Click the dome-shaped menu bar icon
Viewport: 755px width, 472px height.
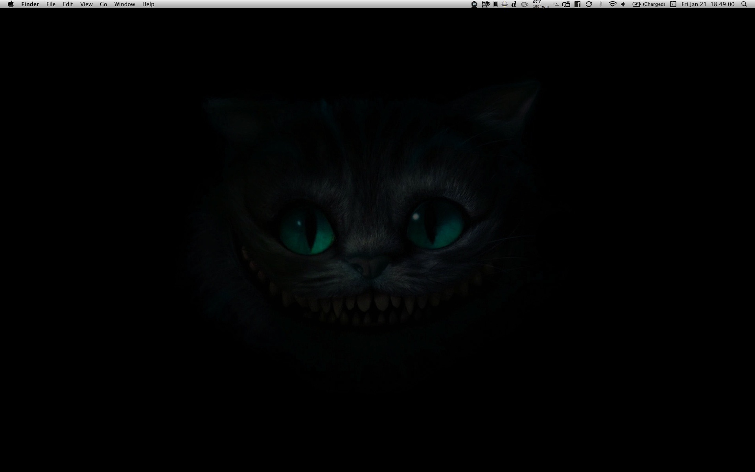pos(505,4)
